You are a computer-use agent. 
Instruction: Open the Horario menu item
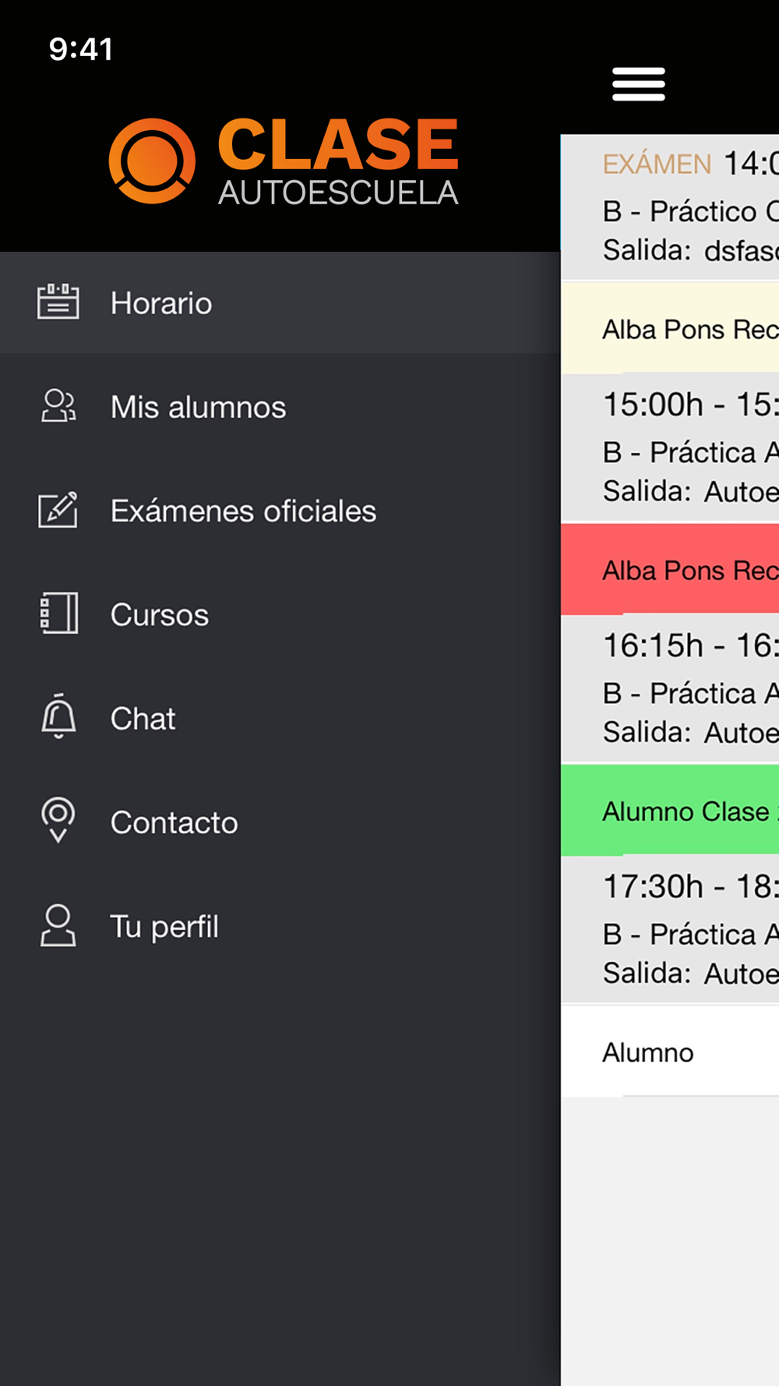(280, 302)
